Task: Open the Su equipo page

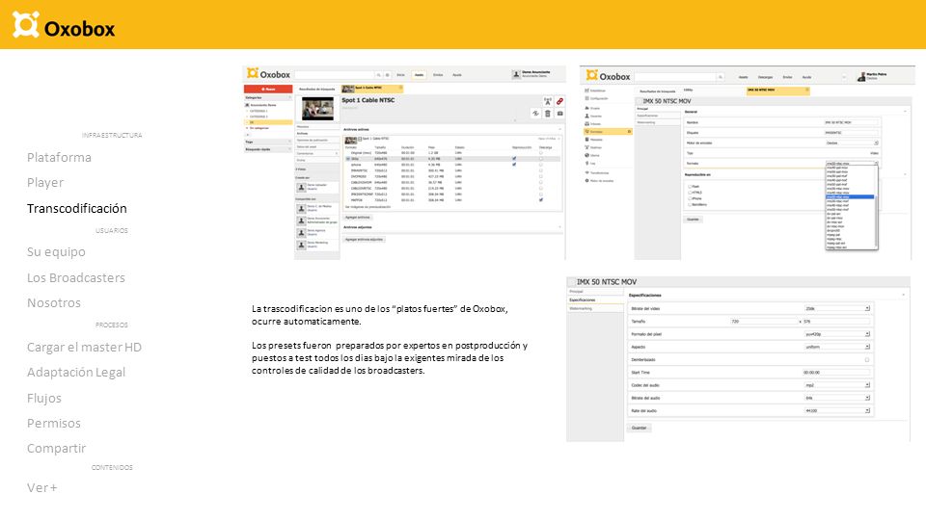Action: [56, 251]
